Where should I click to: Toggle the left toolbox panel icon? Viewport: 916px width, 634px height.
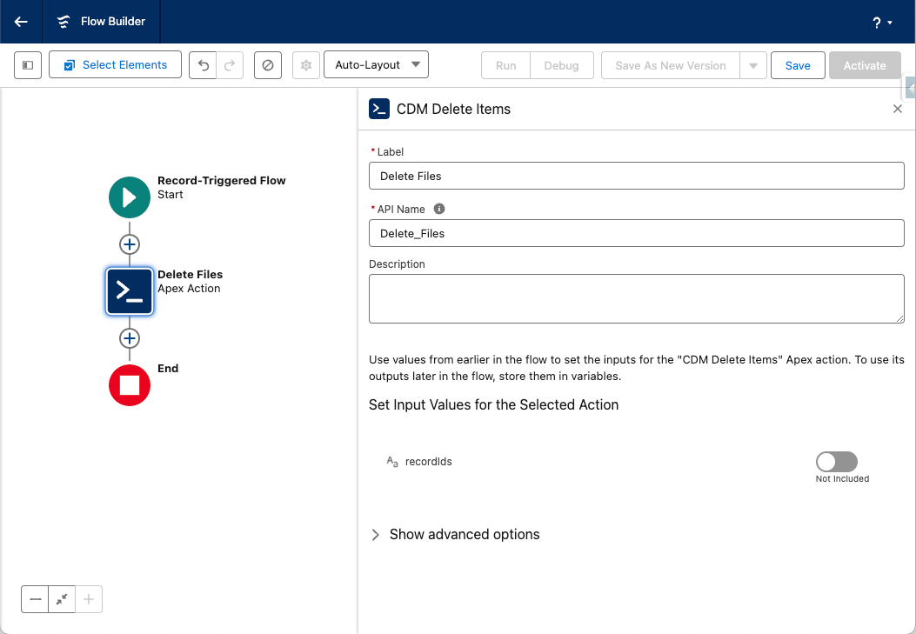tap(28, 65)
